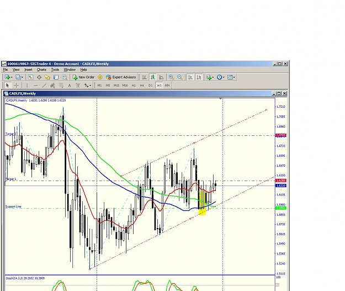Image resolution: width=345 pixels, height=291 pixels.
Task: Click the New Order button
Action: pos(83,77)
